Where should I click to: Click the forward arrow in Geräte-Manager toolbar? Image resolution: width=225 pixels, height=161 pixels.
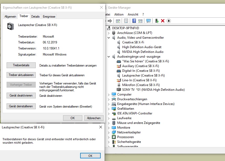click(x=110, y=21)
